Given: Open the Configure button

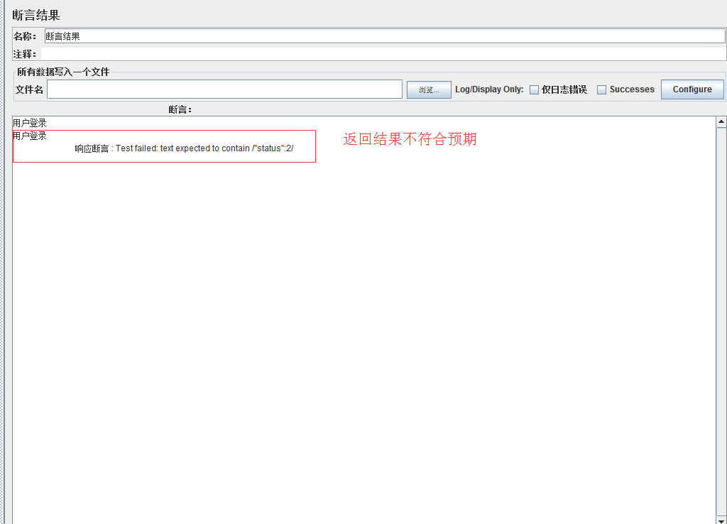Looking at the screenshot, I should click(692, 89).
